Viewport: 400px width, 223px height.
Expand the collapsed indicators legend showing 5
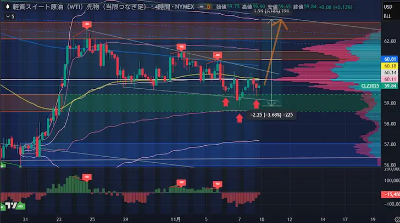click(x=9, y=16)
